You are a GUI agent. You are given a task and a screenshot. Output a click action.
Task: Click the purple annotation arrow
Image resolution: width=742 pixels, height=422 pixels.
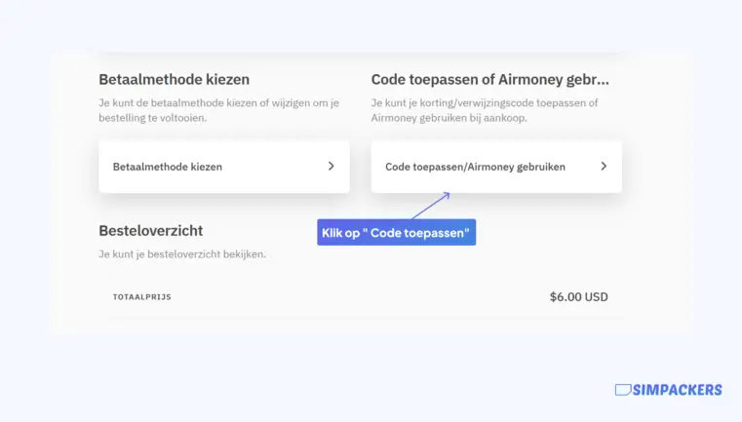(431, 206)
